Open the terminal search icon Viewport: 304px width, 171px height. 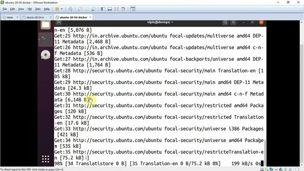(x=225, y=22)
